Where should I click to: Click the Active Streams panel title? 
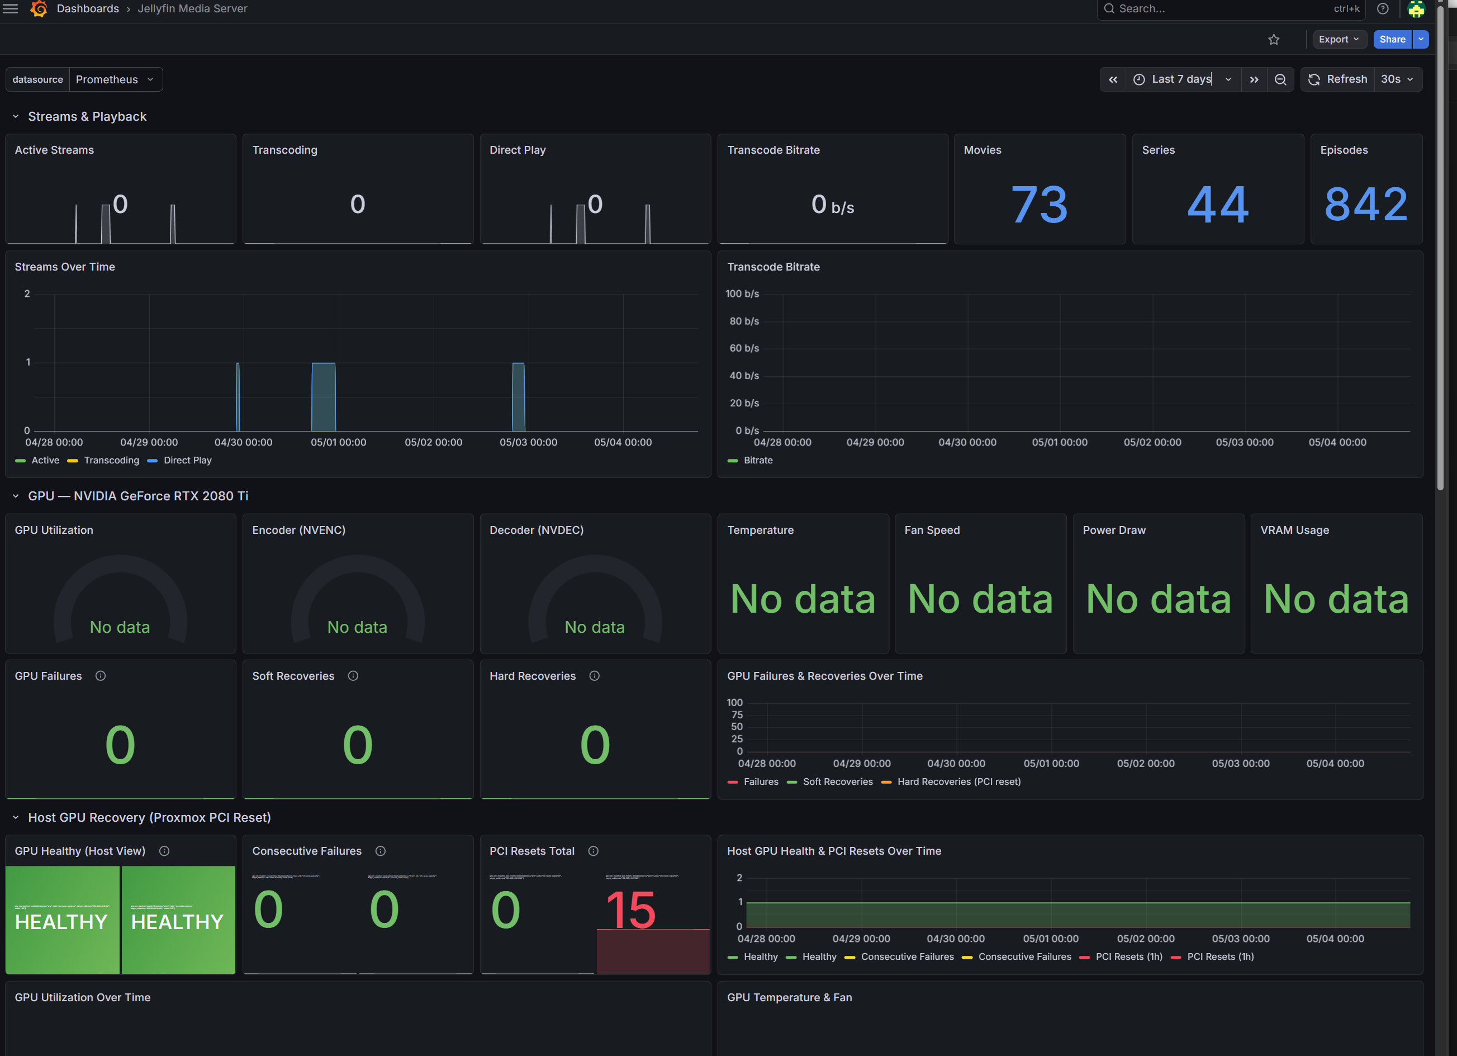[54, 150]
